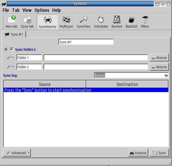Viewport: 172px width, 166px height.
Task: Grab the window resize grip in corner
Action: click(170, 163)
